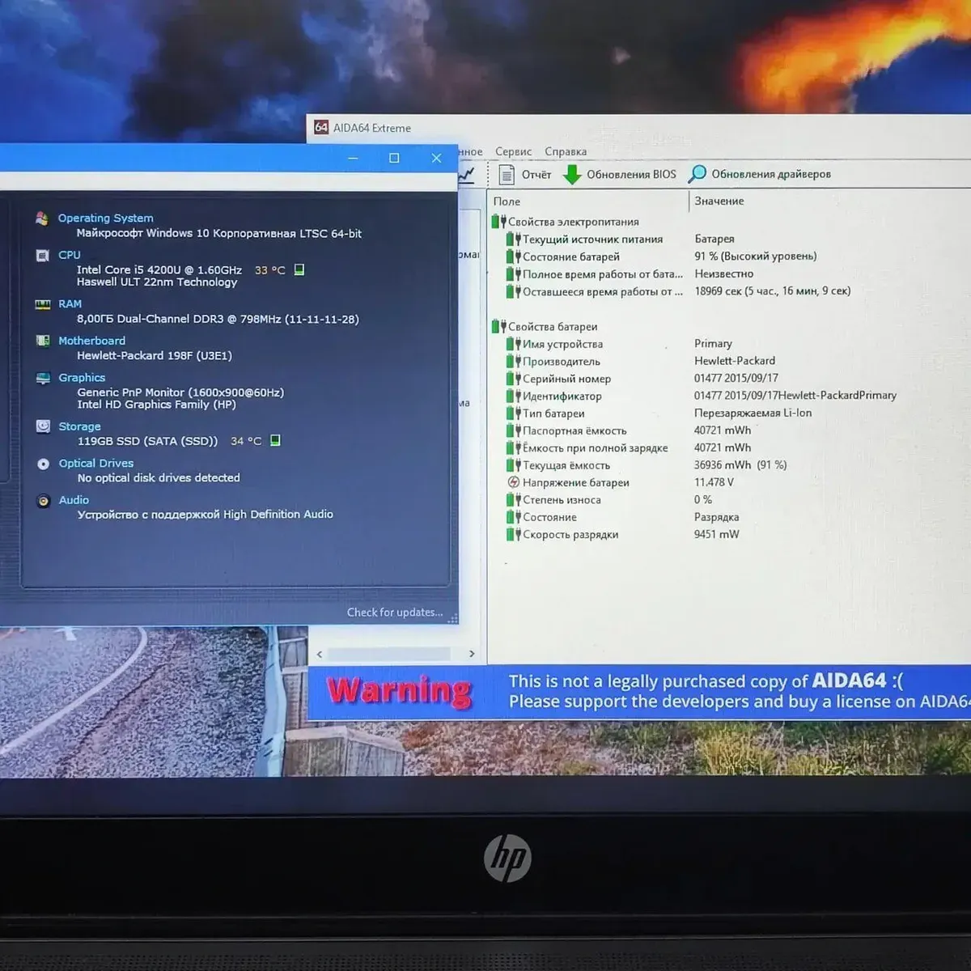
Task: Click the CPU temperature status indicator
Action: (299, 269)
